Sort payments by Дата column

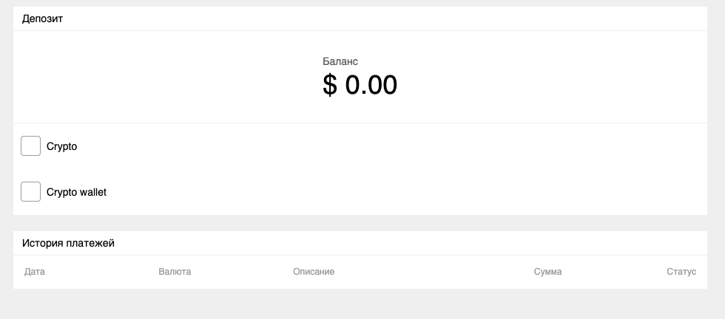point(35,272)
